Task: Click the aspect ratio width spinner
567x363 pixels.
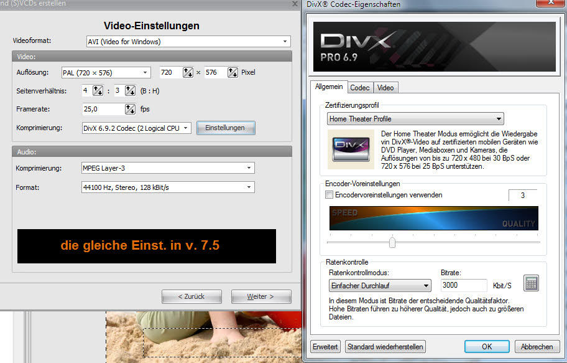Action: [x=98, y=91]
